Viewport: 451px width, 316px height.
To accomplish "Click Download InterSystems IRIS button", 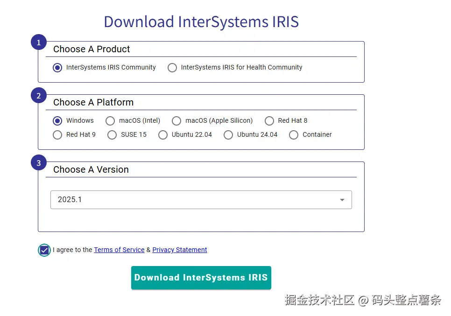I will [201, 277].
